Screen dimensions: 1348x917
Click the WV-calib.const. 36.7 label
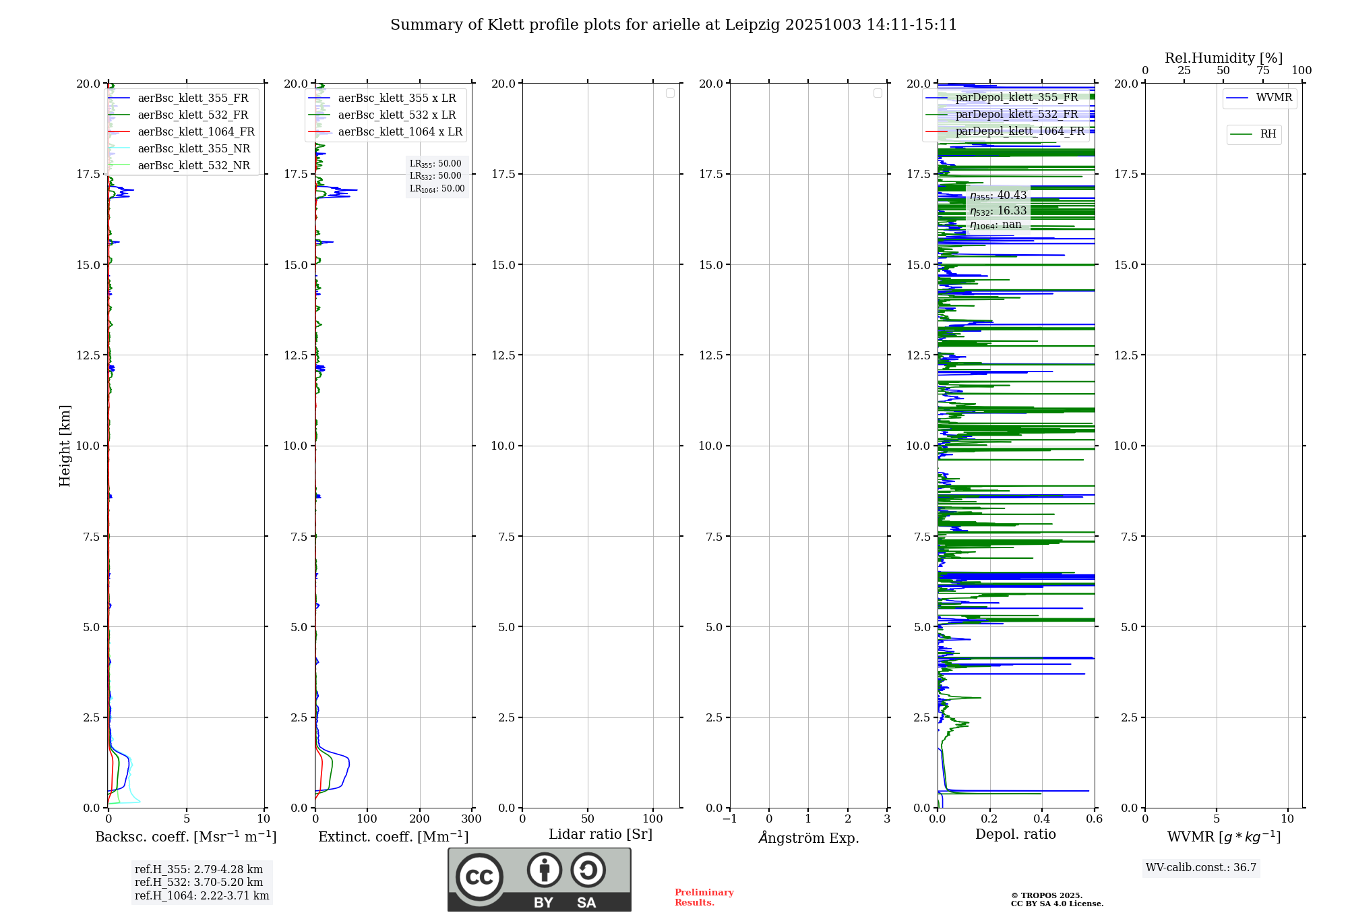[x=1200, y=868]
